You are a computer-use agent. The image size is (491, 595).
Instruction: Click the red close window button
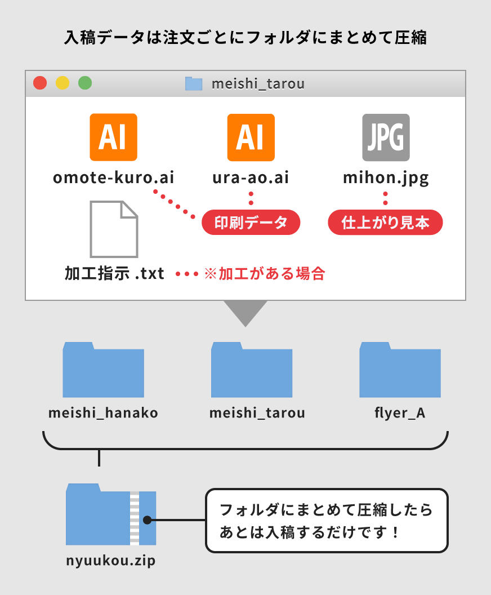coord(40,83)
